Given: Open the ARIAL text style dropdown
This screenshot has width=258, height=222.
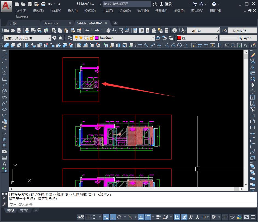Looking at the screenshot, I should (x=218, y=31).
